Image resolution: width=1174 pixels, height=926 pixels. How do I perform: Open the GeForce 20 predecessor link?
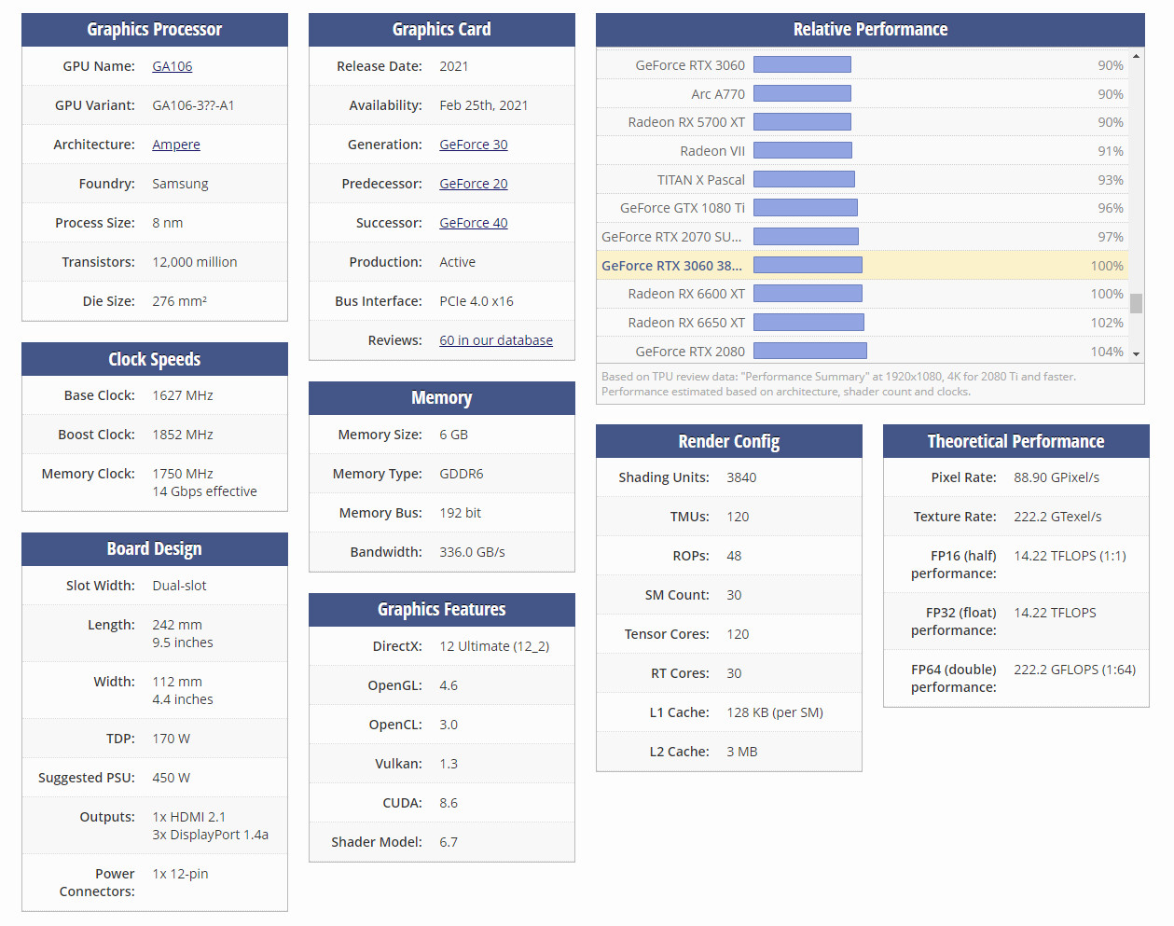tap(474, 184)
